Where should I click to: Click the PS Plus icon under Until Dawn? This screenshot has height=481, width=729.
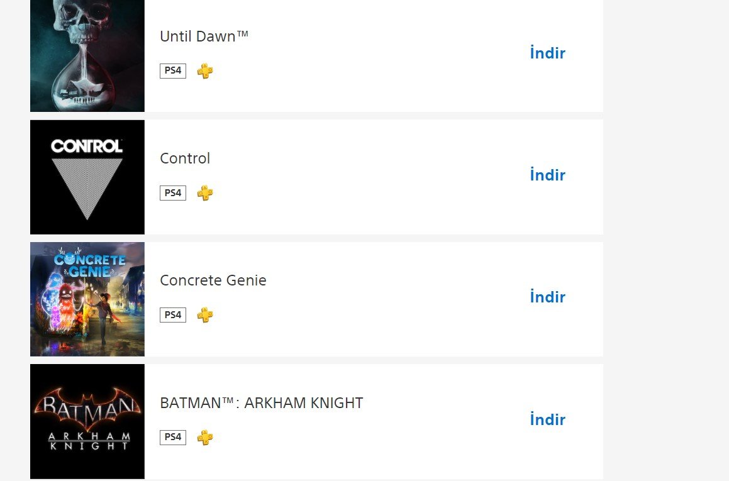(204, 70)
